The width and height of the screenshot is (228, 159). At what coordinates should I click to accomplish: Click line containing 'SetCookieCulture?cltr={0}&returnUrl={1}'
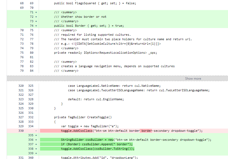[x=107, y=44]
